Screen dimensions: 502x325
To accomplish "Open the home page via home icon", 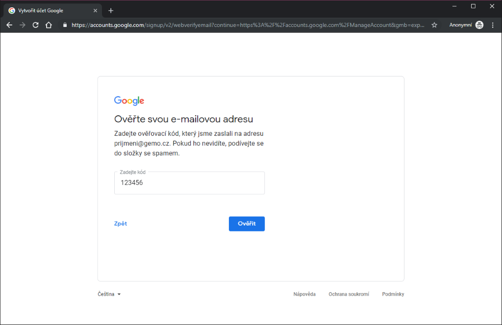I will (49, 25).
